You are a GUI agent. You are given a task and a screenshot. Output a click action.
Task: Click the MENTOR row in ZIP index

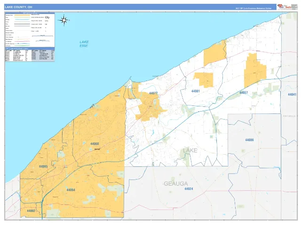click(16, 59)
